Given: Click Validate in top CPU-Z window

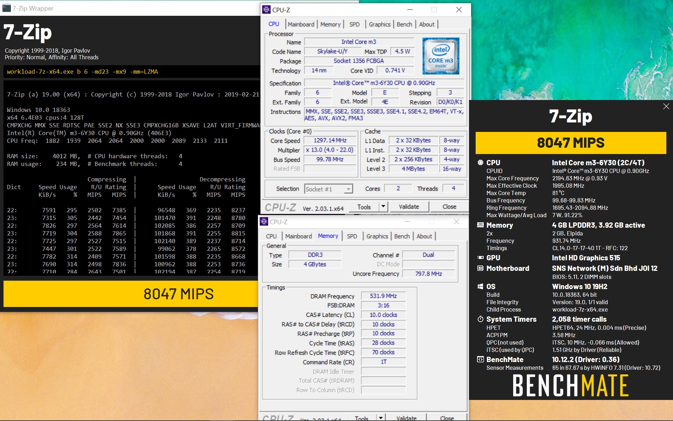Looking at the screenshot, I should coord(409,207).
